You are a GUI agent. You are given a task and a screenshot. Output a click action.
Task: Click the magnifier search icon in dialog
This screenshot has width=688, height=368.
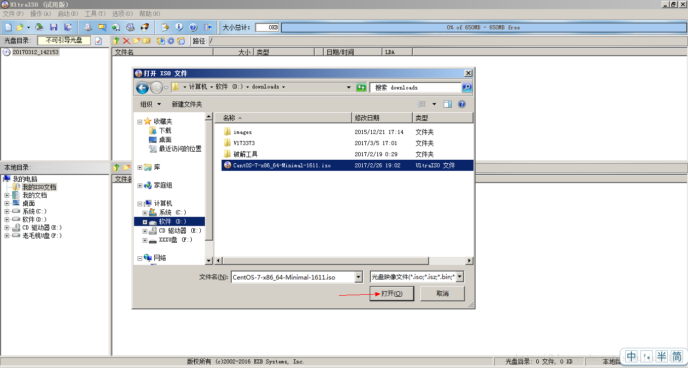tap(467, 87)
